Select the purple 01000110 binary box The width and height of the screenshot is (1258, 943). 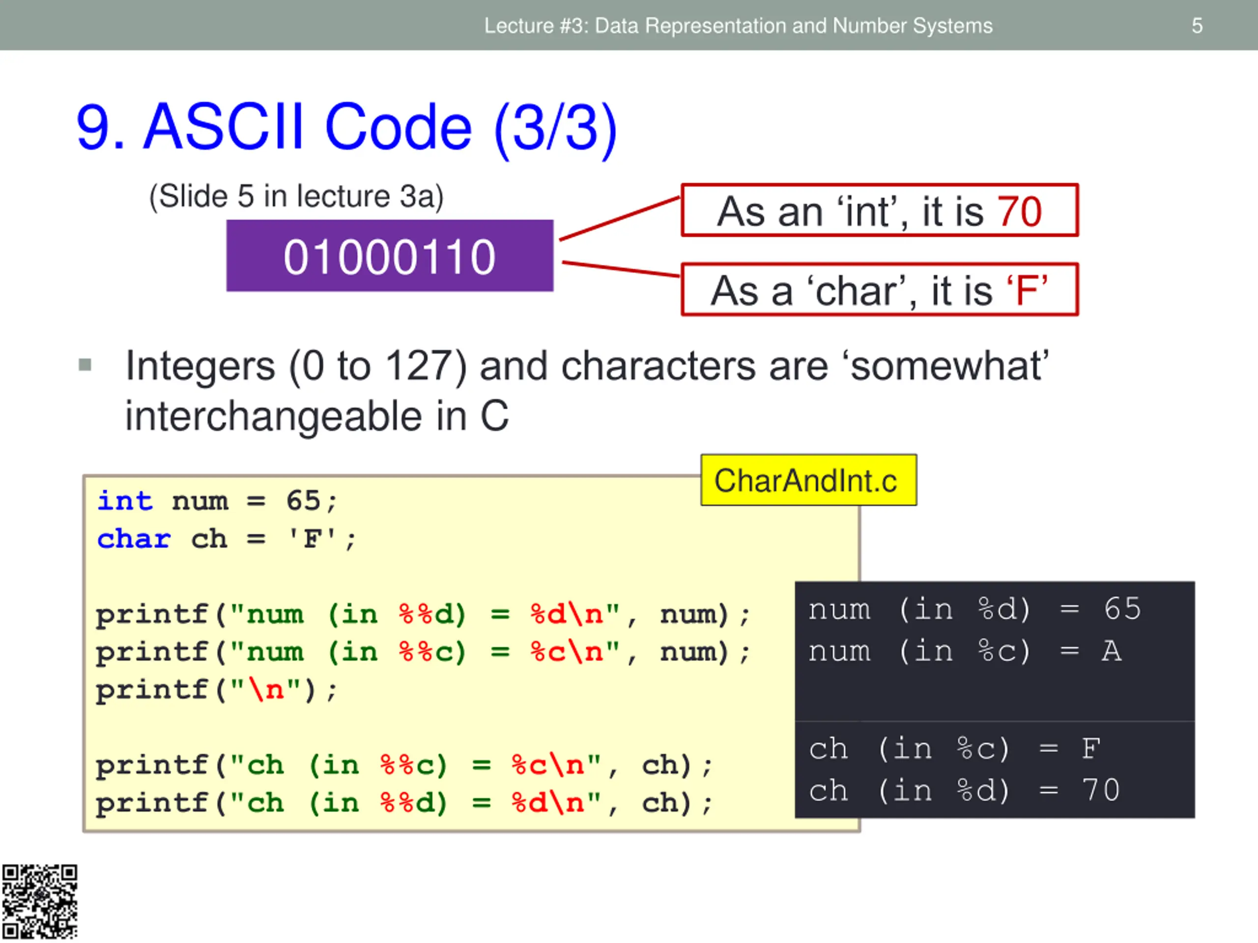390,256
